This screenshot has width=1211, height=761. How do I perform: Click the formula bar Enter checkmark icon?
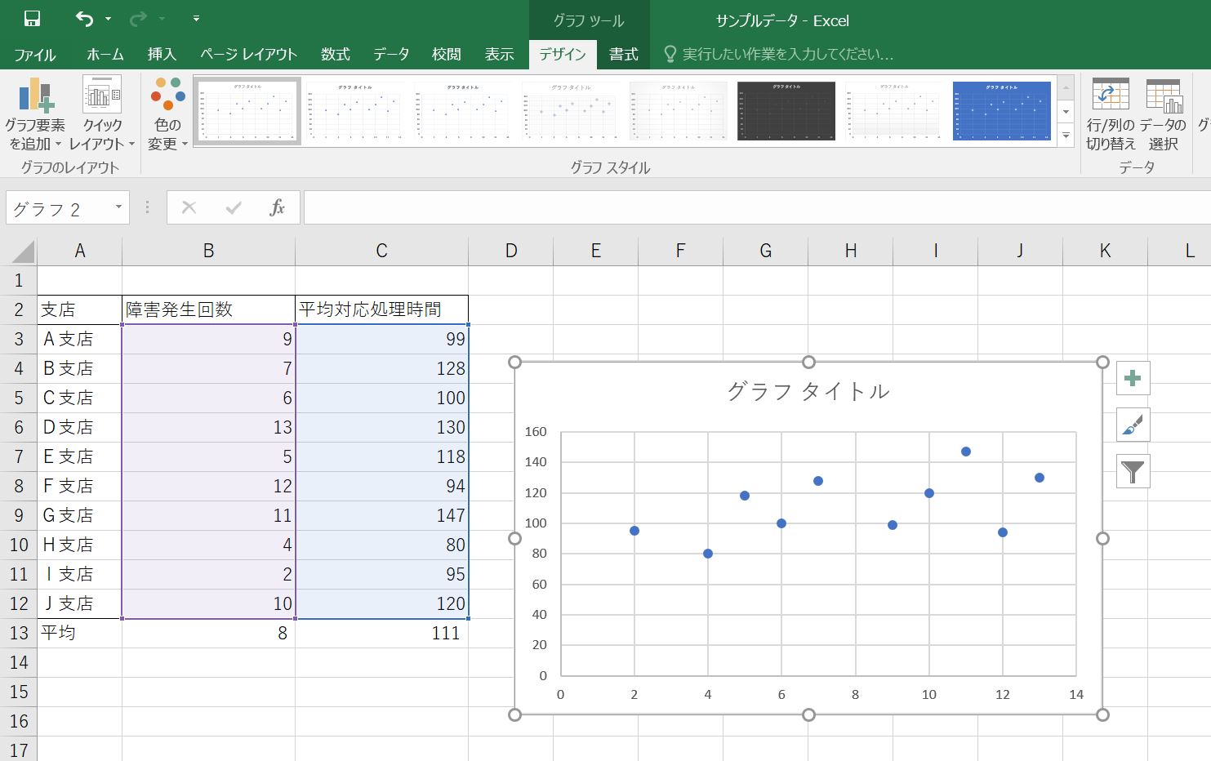click(x=234, y=207)
